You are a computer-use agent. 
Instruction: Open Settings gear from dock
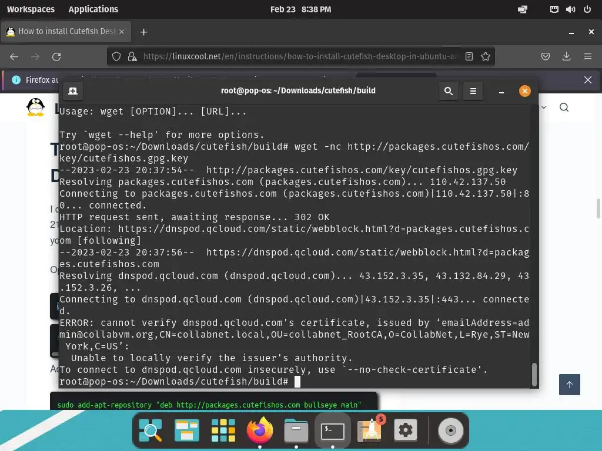click(x=406, y=430)
